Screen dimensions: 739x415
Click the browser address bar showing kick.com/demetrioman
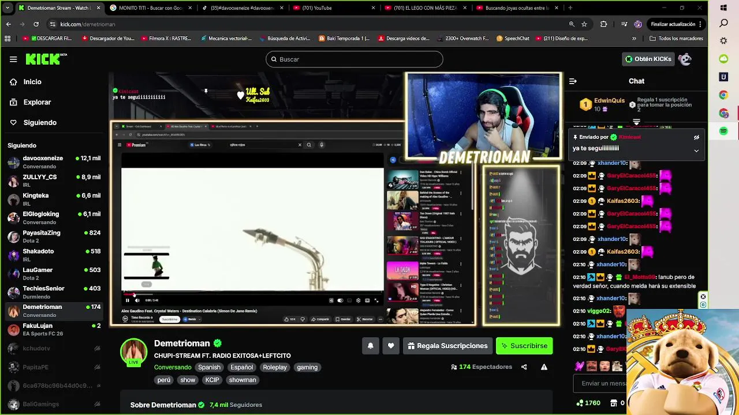[x=306, y=24]
